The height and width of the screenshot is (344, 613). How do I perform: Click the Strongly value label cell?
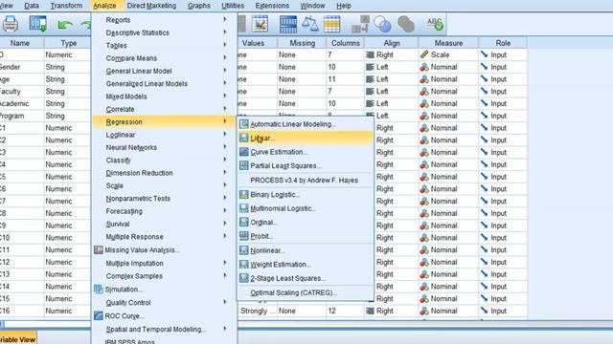(258, 311)
